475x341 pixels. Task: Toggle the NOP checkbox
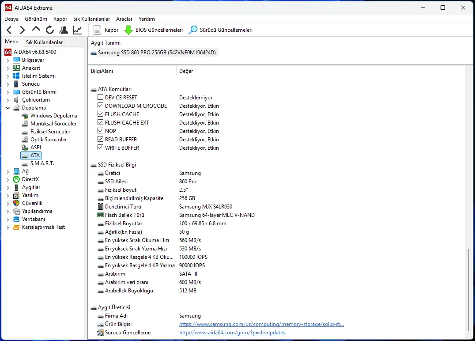coord(100,131)
